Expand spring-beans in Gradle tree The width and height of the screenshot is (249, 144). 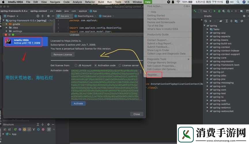coord(207,40)
